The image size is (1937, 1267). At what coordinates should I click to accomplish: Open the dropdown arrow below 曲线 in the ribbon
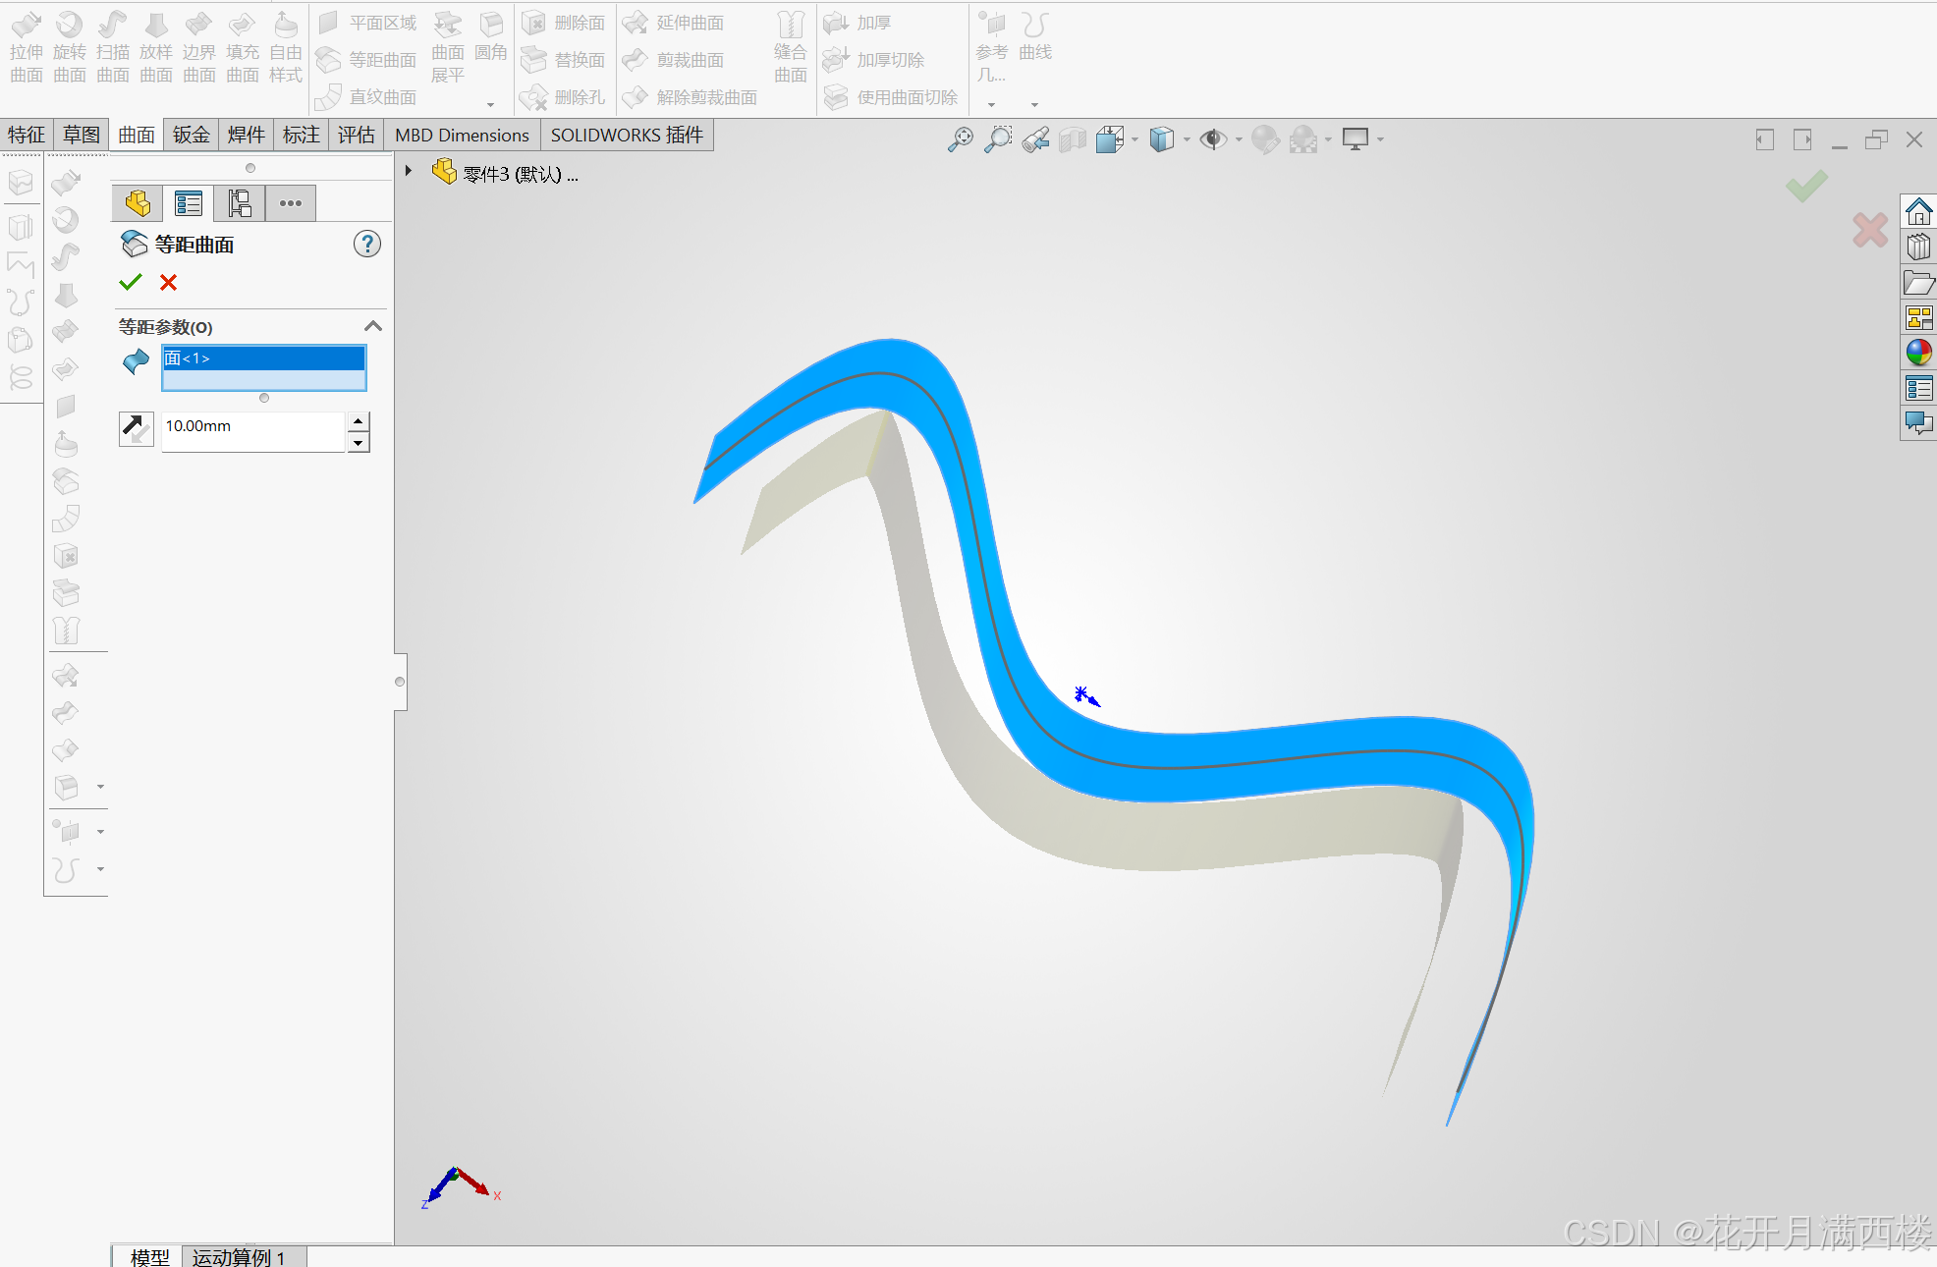(x=1035, y=104)
